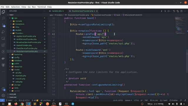Image resolution: width=188 pixels, height=106 pixels.
Task: Open the Help menu
Action: (49, 7)
